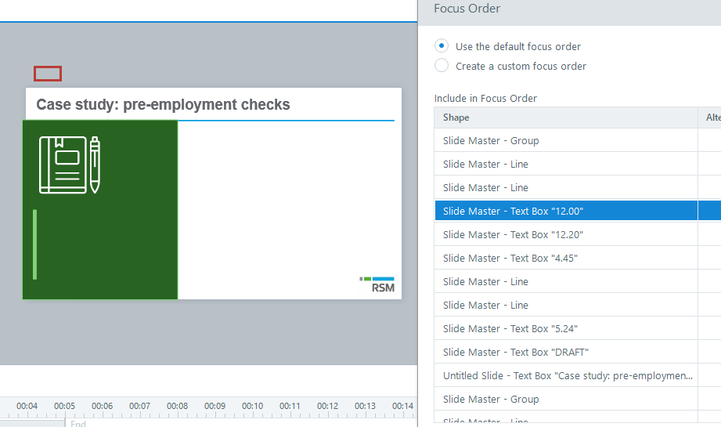Click the Shape column header

click(x=566, y=118)
